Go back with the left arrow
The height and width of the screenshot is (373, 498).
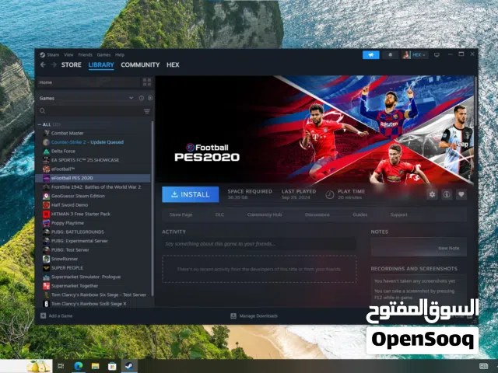pos(43,64)
